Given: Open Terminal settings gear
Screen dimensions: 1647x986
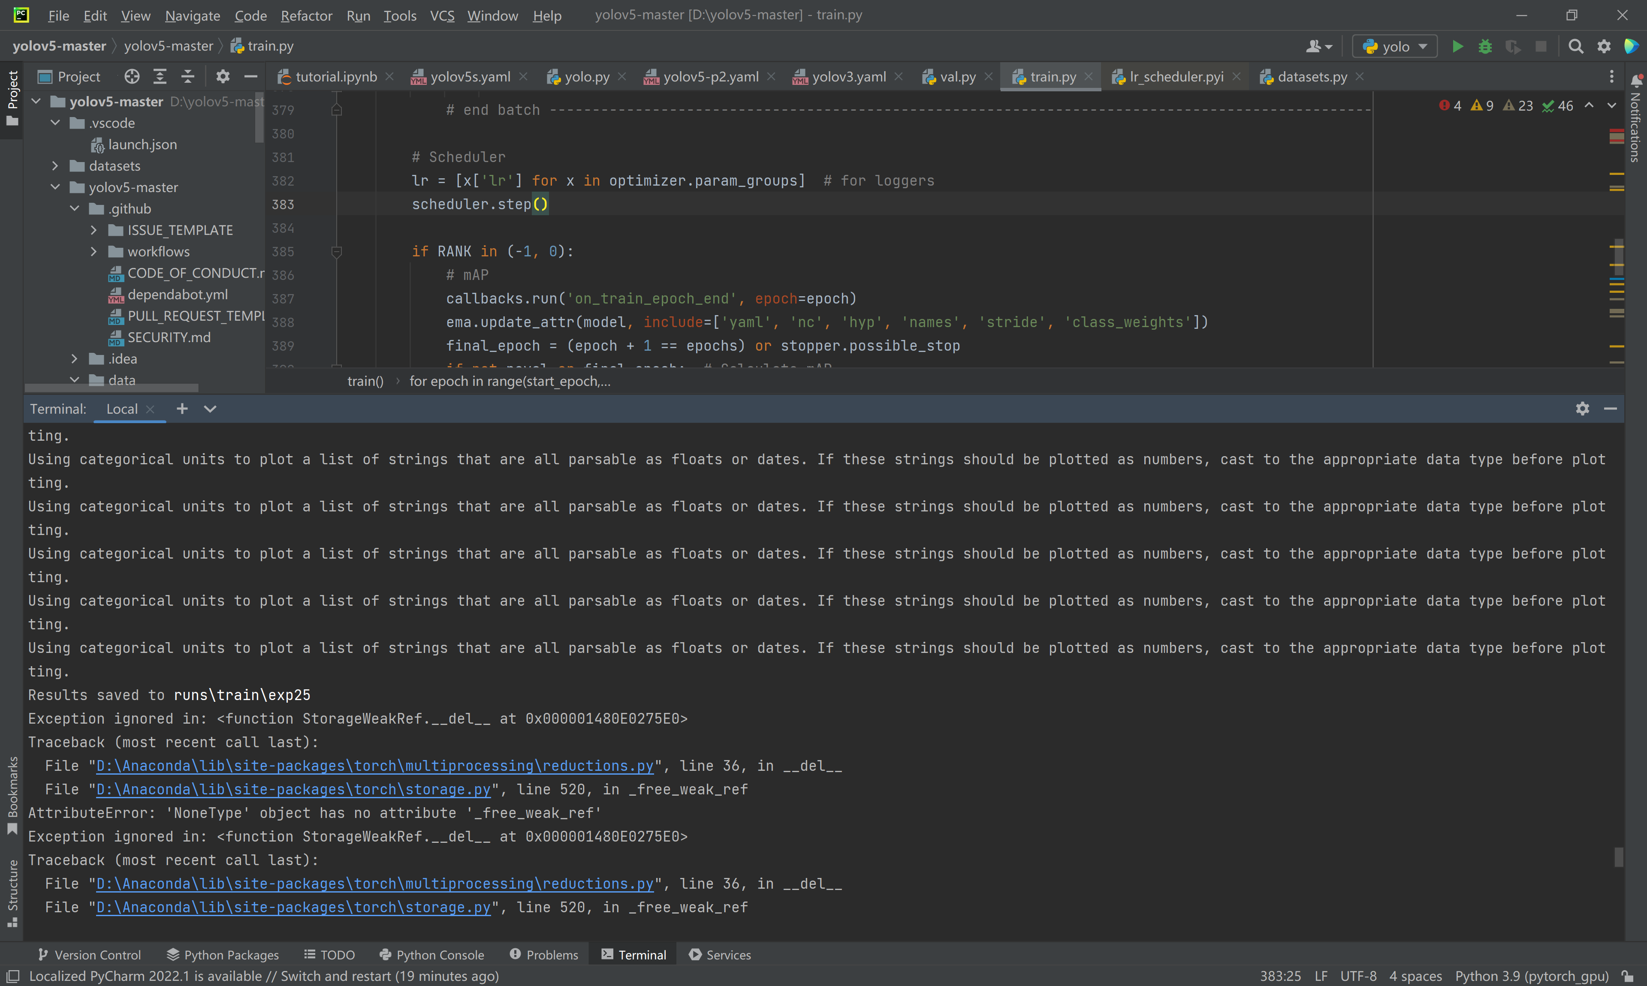Looking at the screenshot, I should tap(1582, 409).
